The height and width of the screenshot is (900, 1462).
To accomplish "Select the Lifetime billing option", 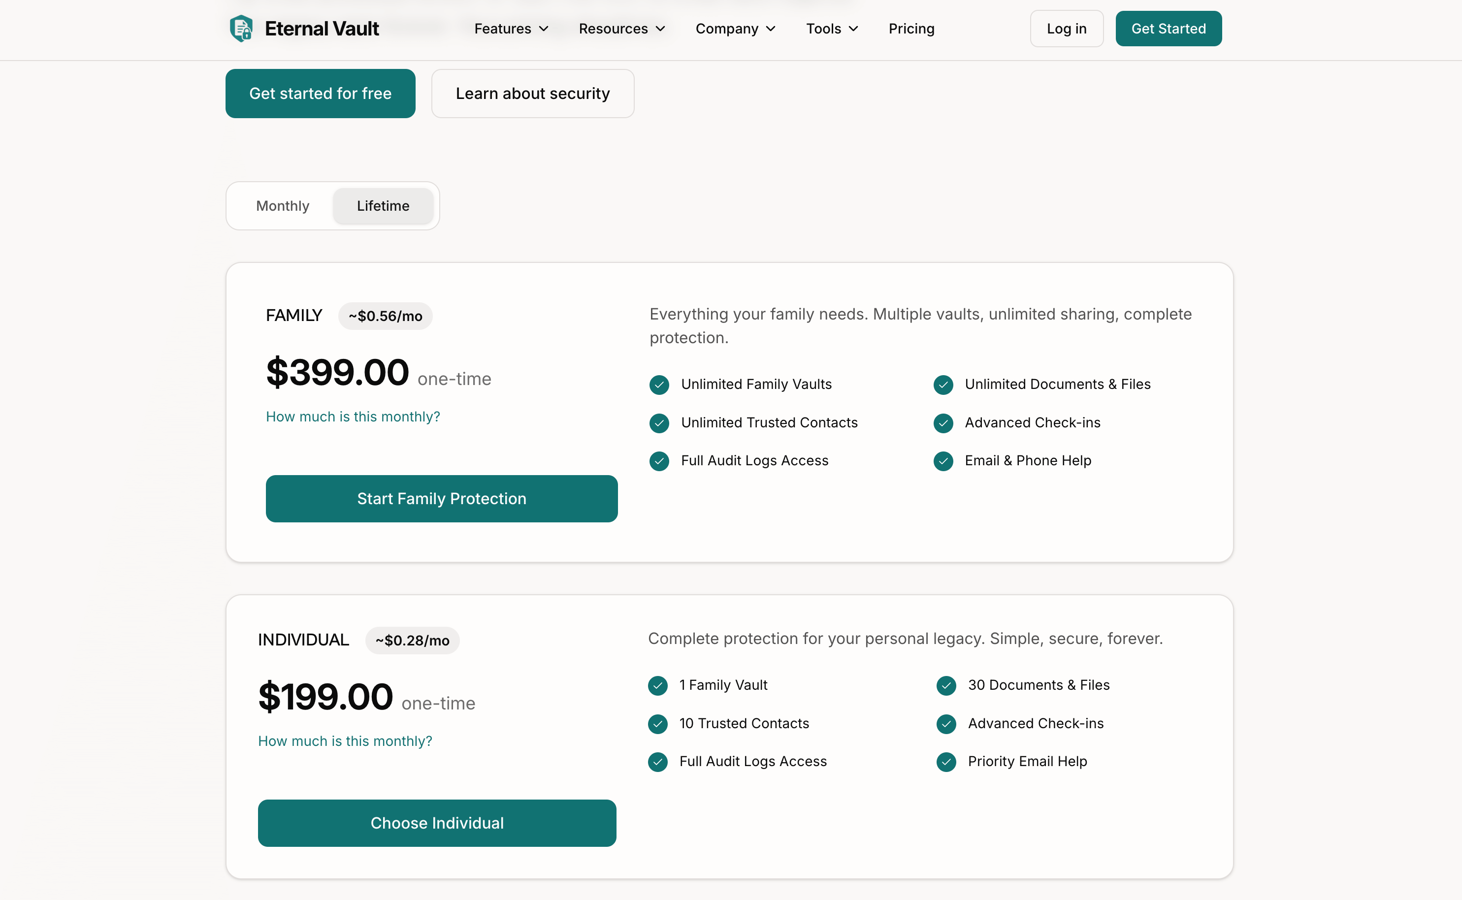I will click(383, 205).
